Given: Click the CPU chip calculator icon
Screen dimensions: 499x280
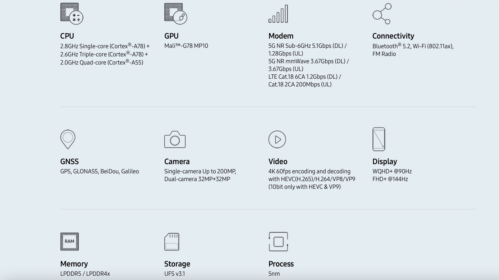Looking at the screenshot, I should [71, 14].
